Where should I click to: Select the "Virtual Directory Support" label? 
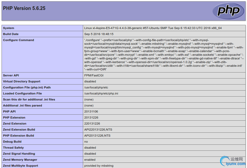[x=22, y=81]
